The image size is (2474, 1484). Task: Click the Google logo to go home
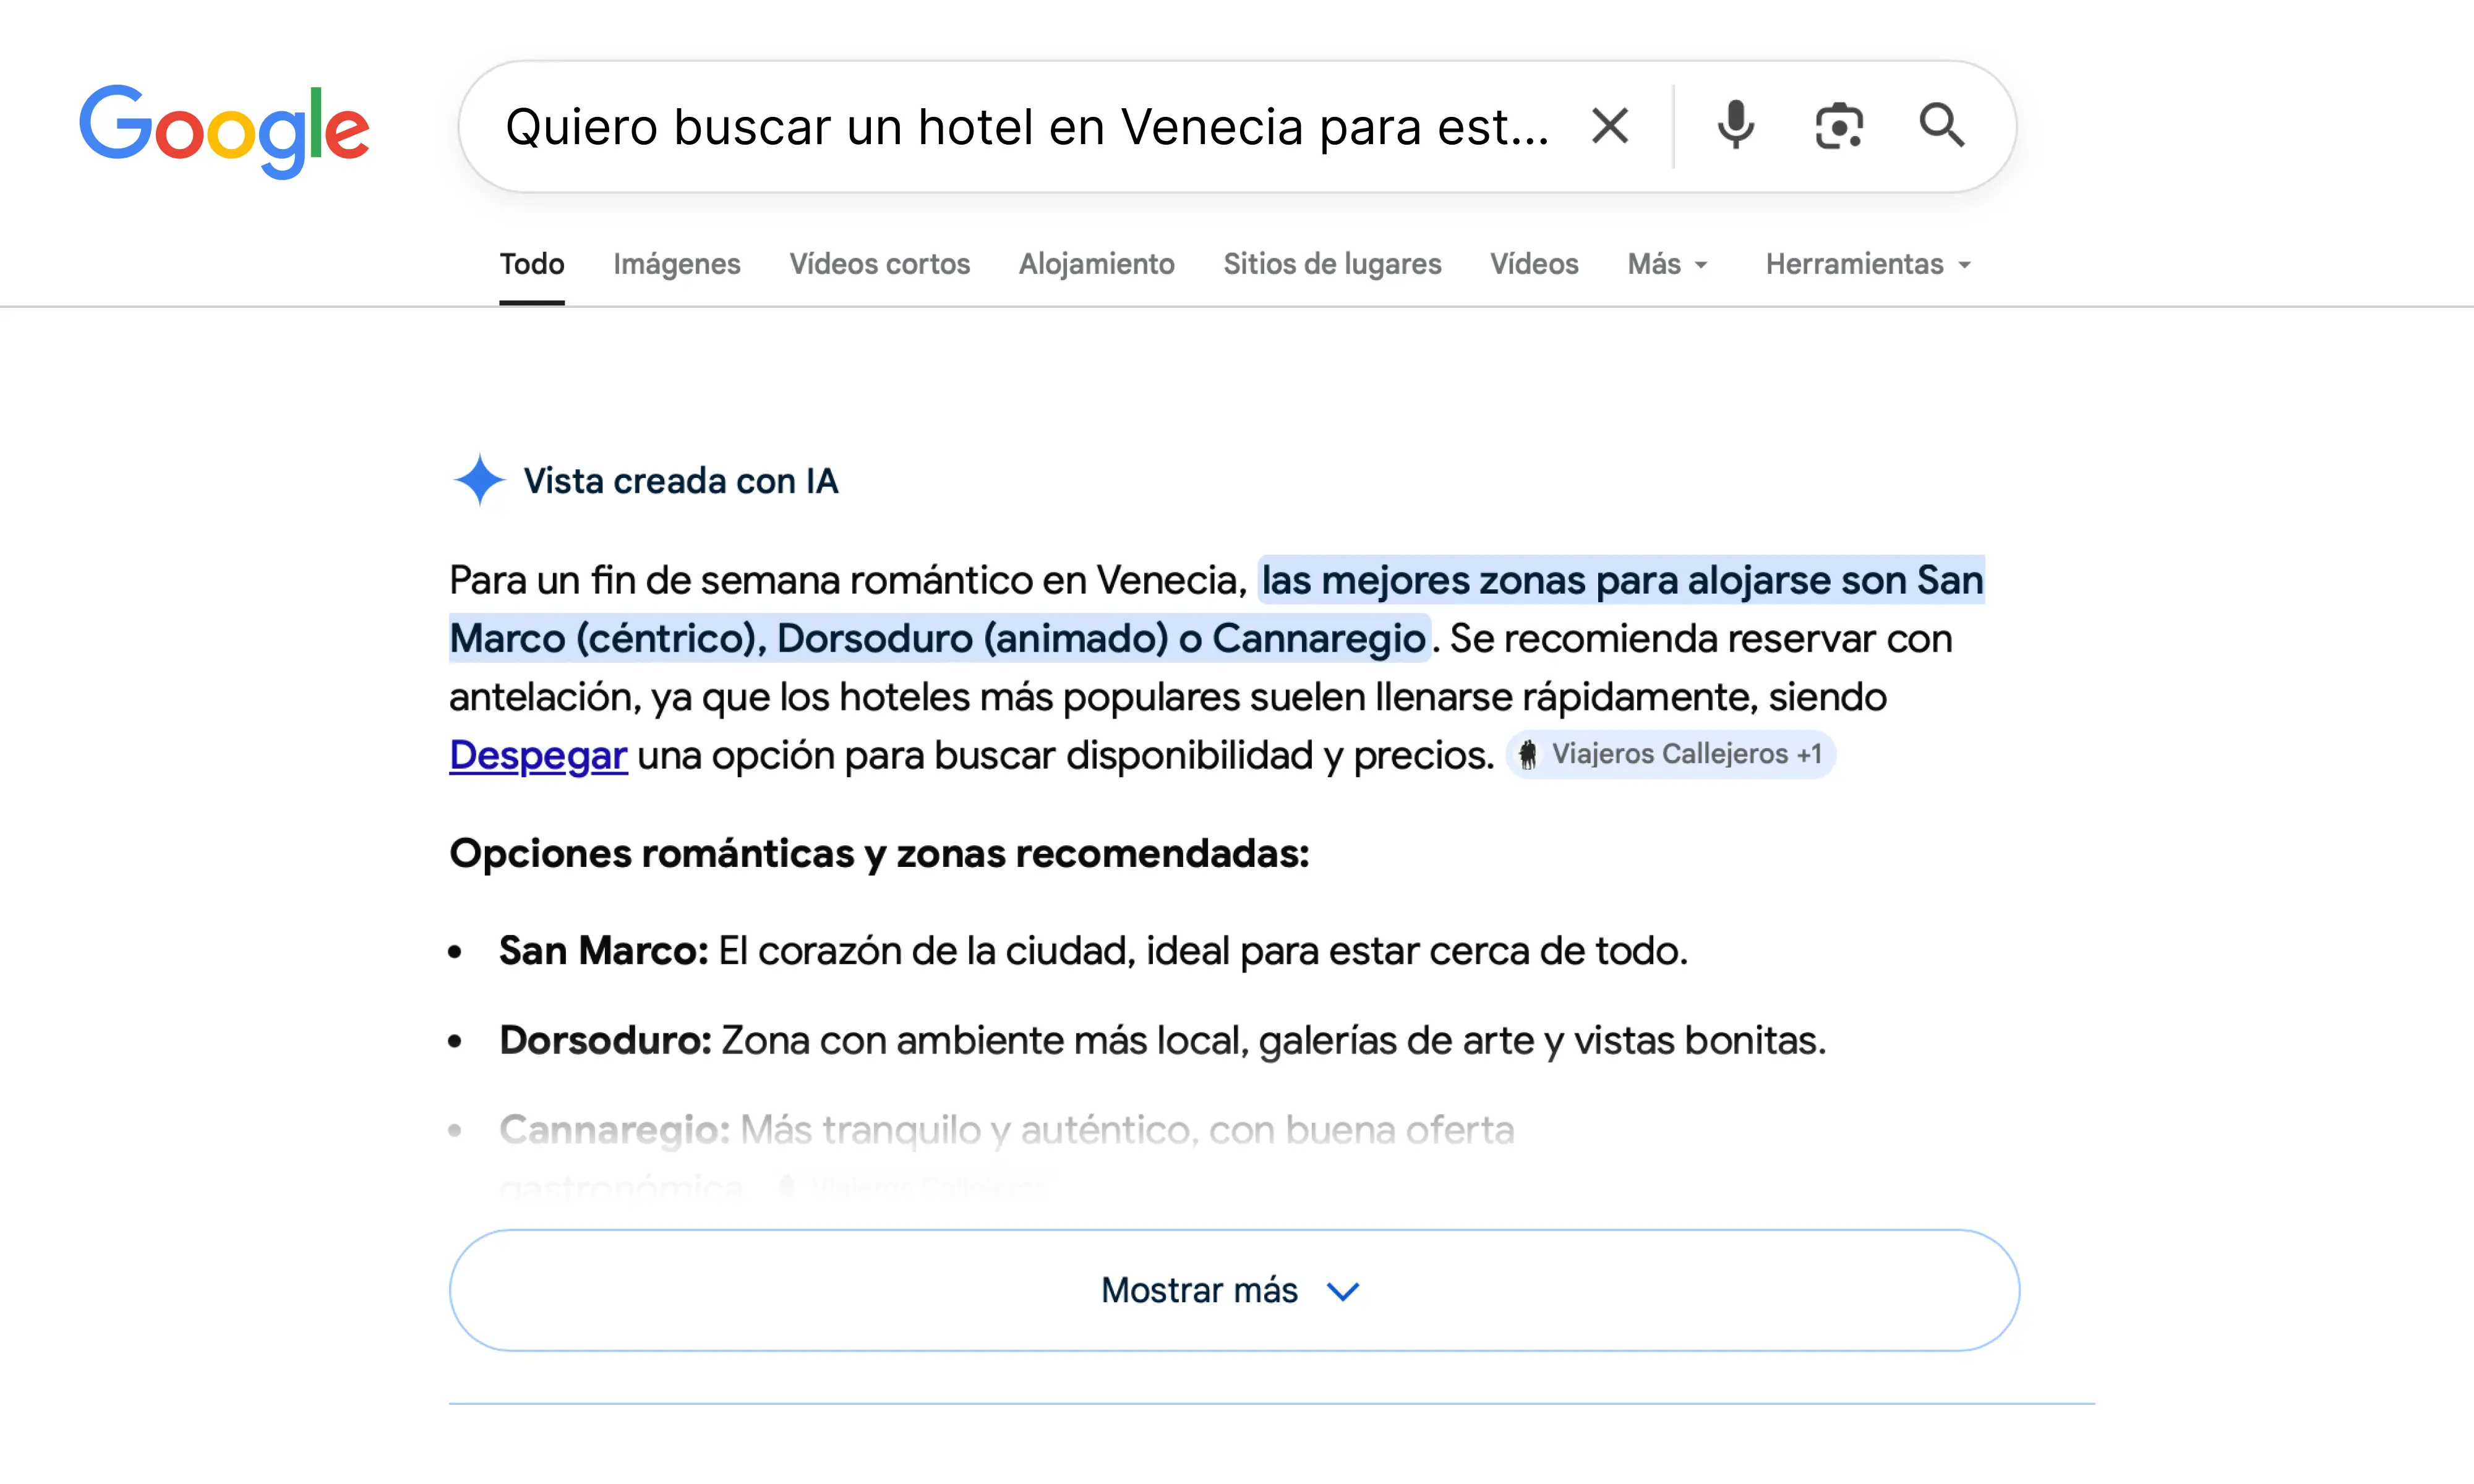tap(224, 128)
